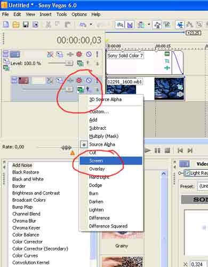Screen dimensions: 208x267
Task: Open the Preset combo box
Action: click(x=203, y=186)
